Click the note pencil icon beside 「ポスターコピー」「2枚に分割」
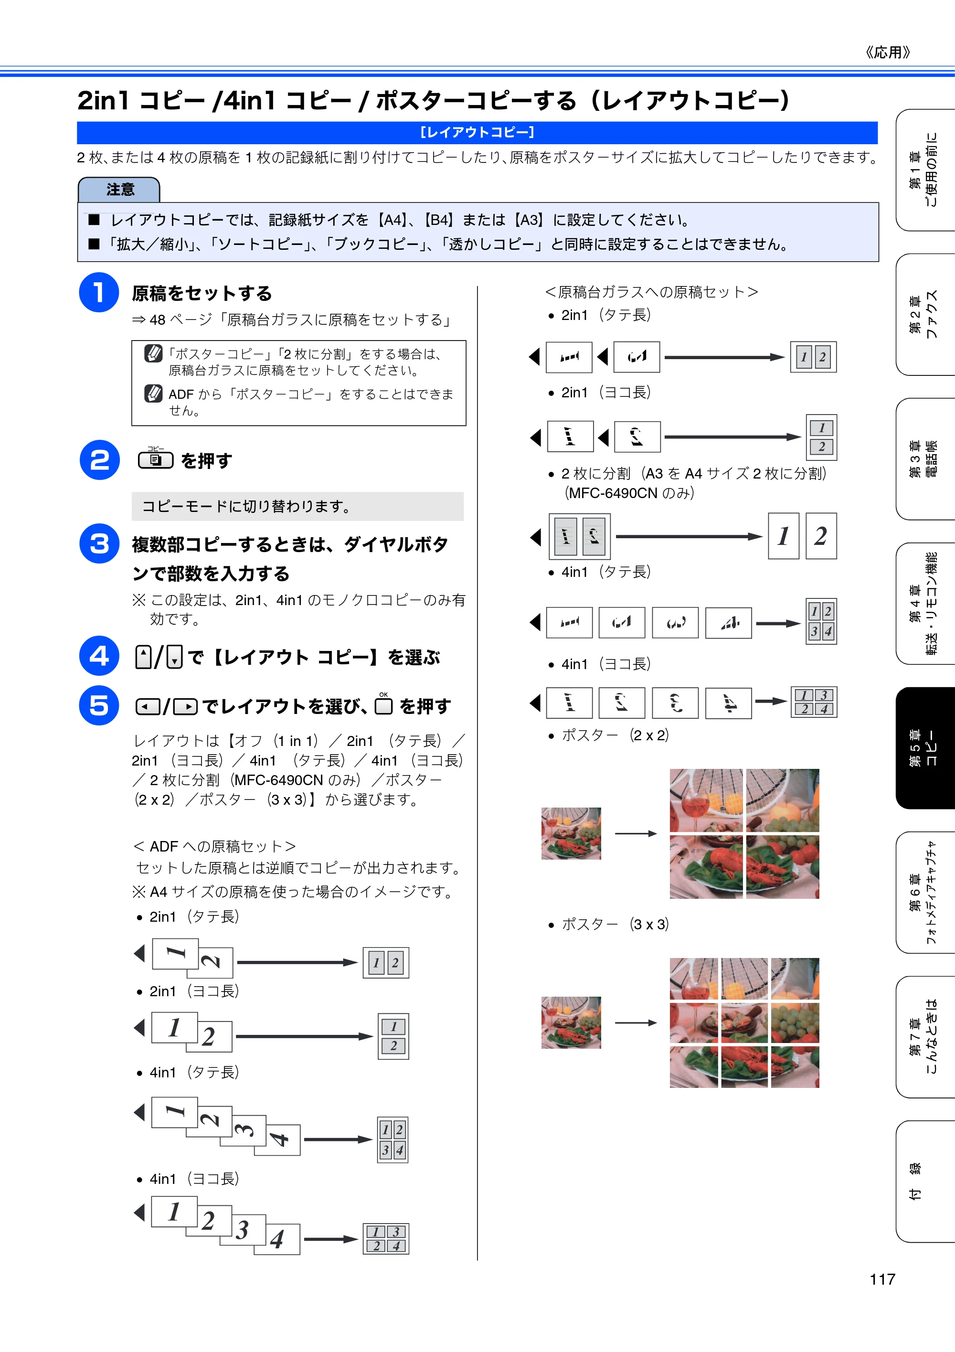The image size is (955, 1352). pos(153,353)
